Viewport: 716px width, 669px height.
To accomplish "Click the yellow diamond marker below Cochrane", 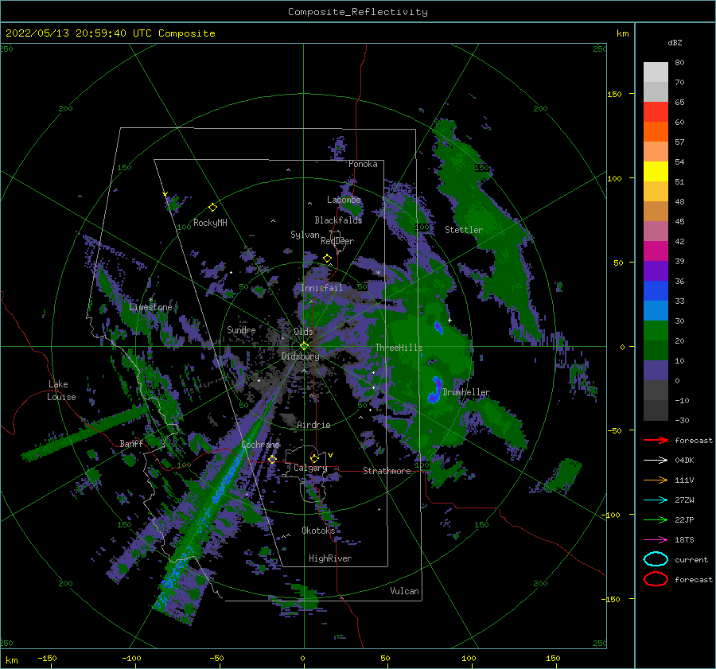I will pos(272,459).
